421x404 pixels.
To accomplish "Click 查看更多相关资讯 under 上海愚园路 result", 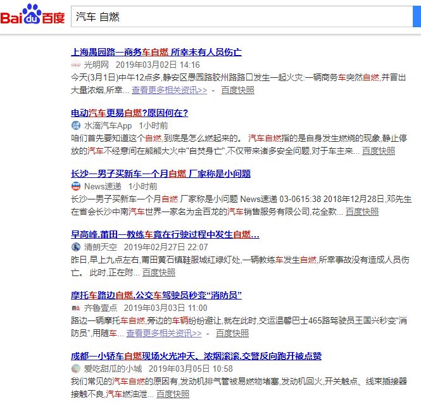I will point(170,90).
